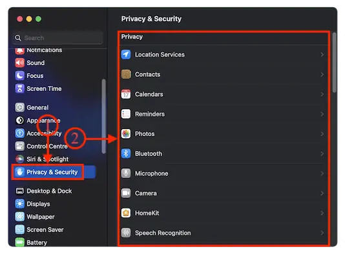Click the right pane vertical scrollbar
This screenshot has width=345, height=258.
click(335, 63)
